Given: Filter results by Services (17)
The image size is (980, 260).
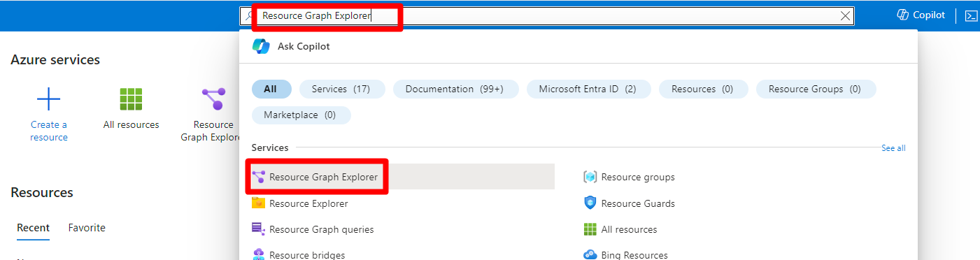Looking at the screenshot, I should [342, 89].
